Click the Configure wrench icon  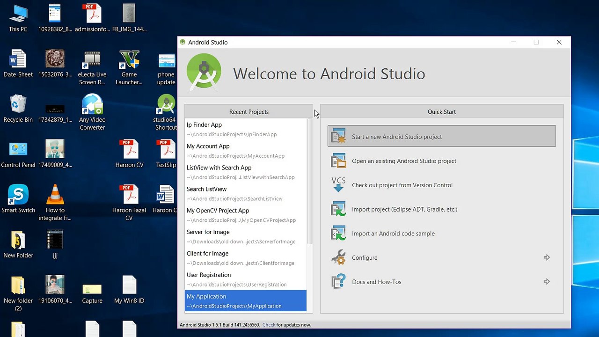338,257
